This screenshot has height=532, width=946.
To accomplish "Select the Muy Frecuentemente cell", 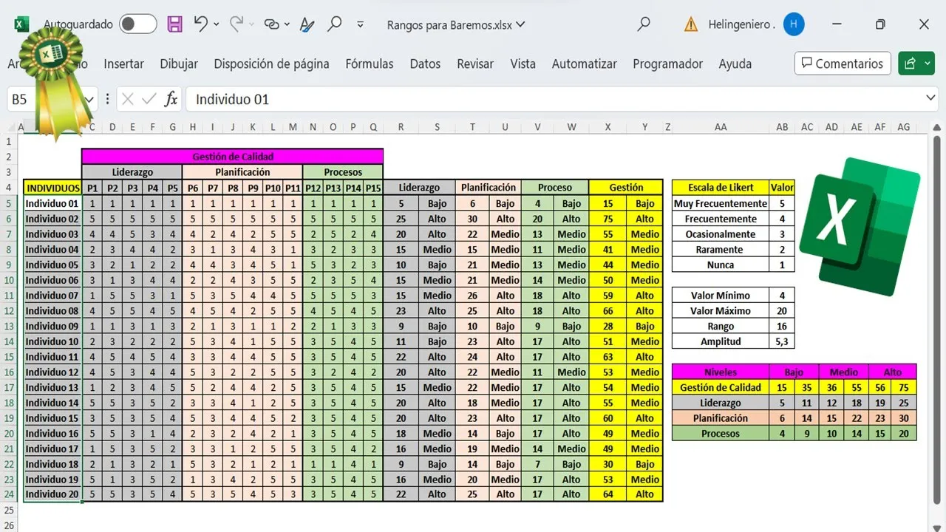I will coord(721,203).
